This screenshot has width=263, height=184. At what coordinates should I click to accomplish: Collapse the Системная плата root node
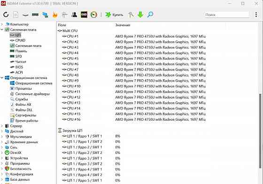coord(2,30)
